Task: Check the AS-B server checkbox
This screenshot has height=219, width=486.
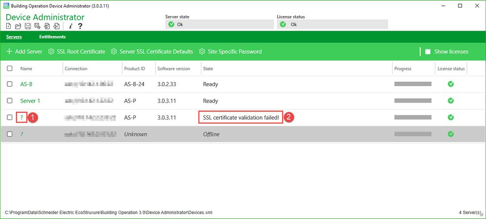Action: tap(10, 84)
